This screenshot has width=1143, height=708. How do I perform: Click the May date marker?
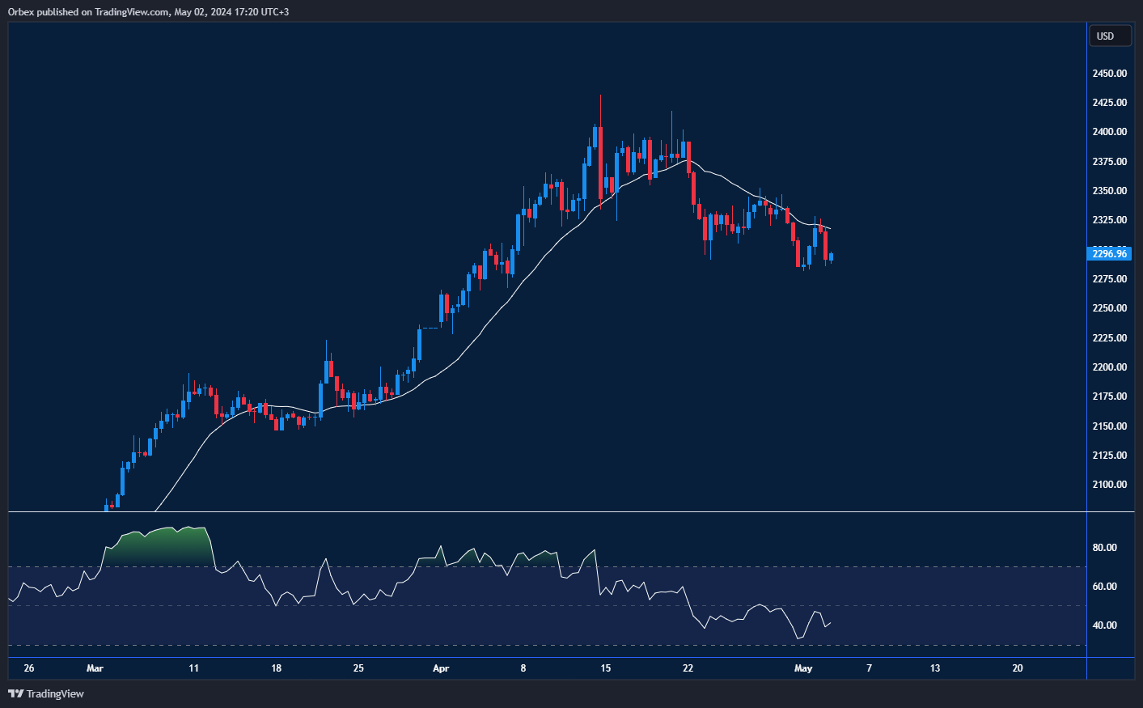click(x=803, y=668)
